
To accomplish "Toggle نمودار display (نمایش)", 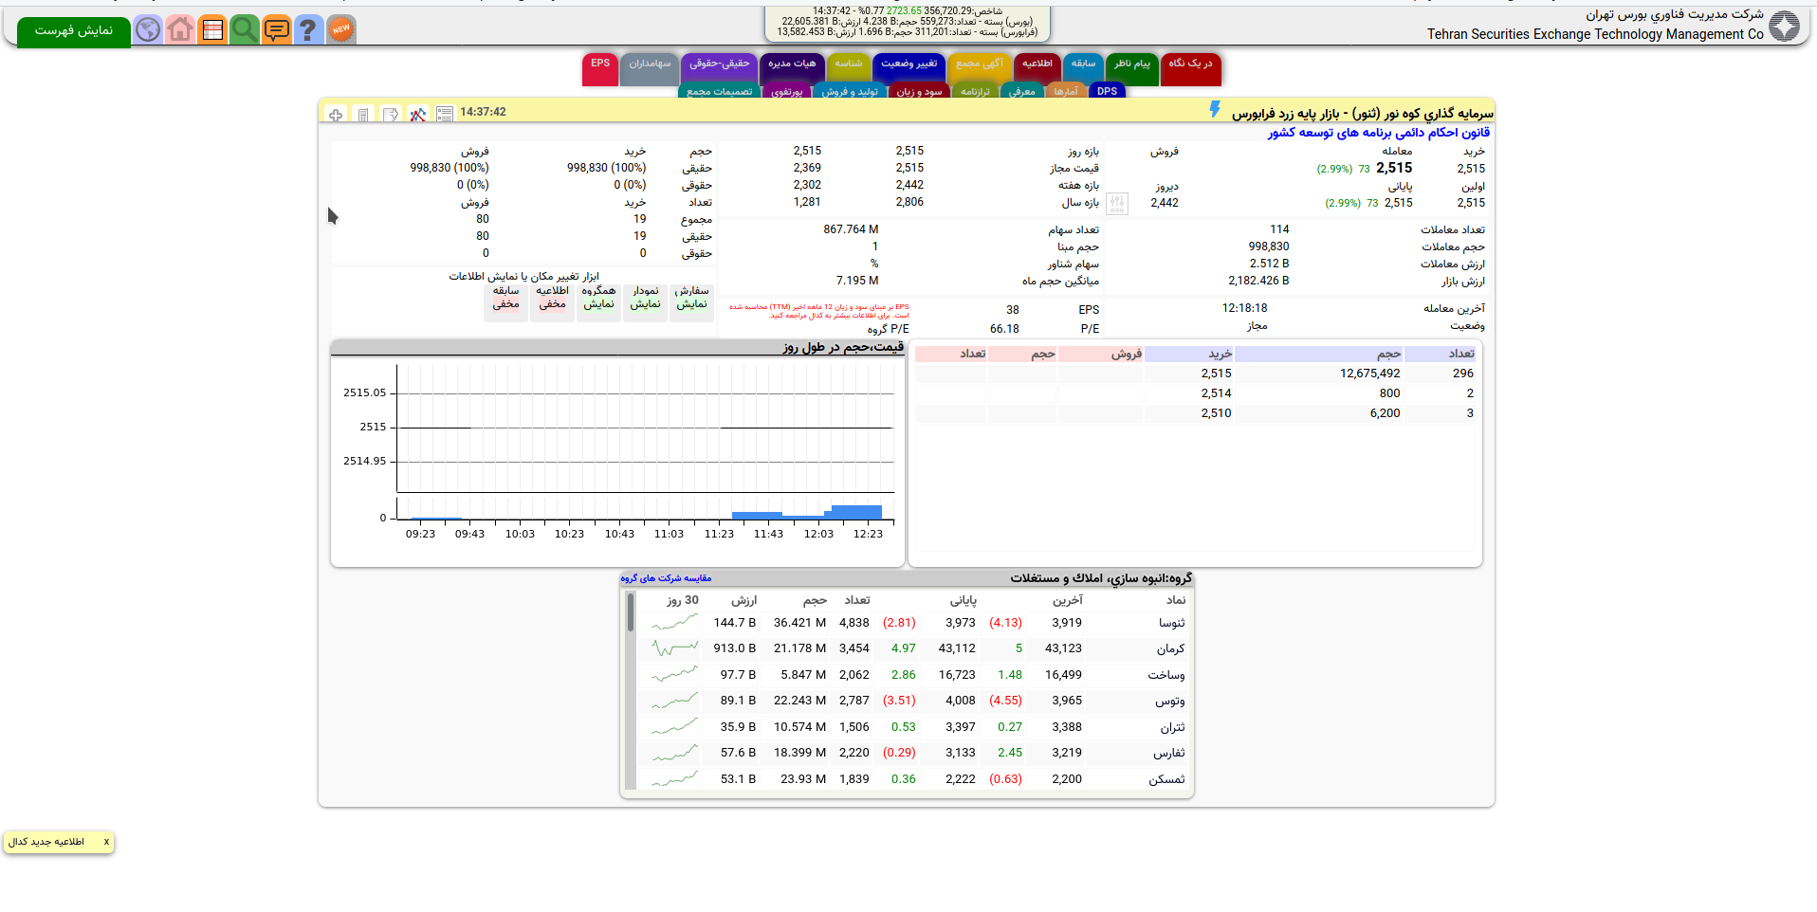I will click(x=646, y=302).
